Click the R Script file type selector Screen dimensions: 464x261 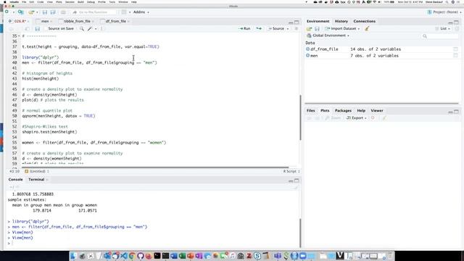coord(291,171)
